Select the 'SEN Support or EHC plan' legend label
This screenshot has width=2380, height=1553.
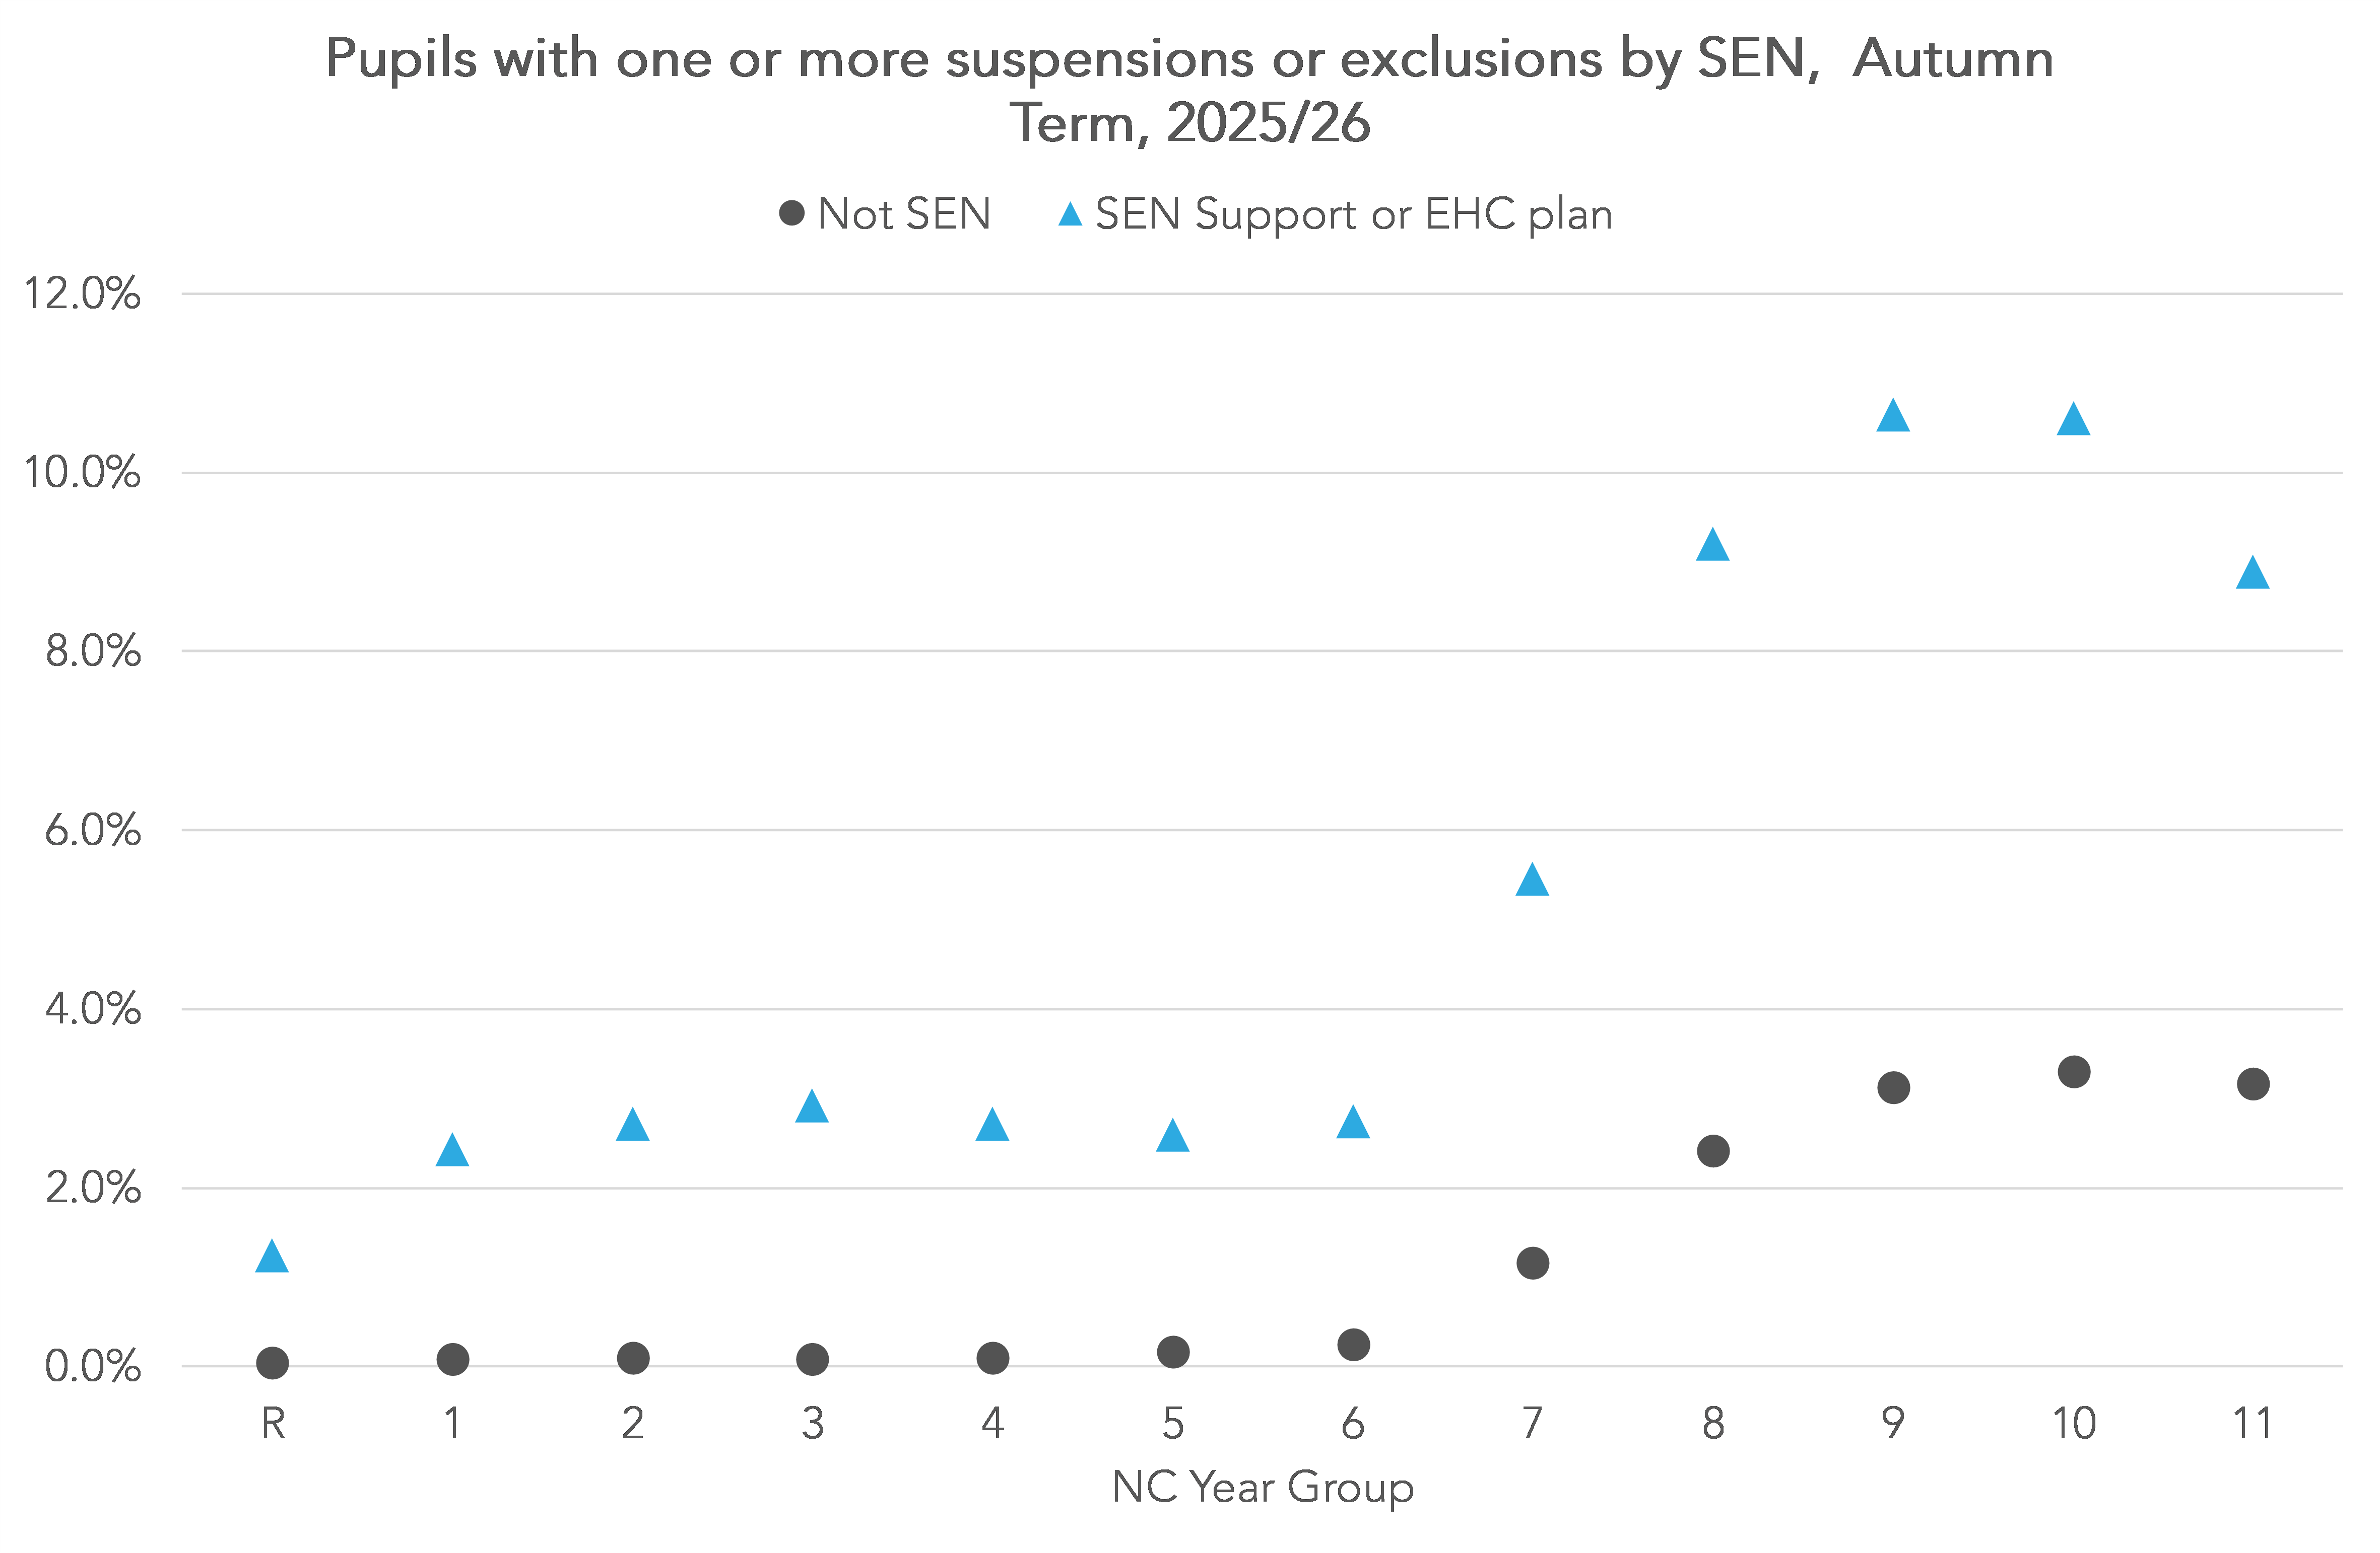(1354, 214)
